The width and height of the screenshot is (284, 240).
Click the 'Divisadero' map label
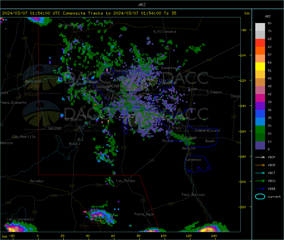[68, 25]
